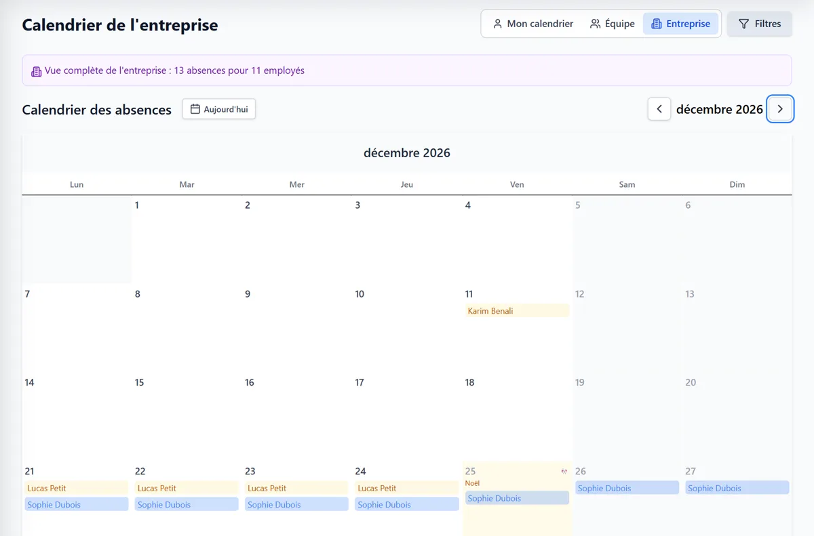
Task: Open Lucas Petit absence on December 24
Action: (407, 488)
